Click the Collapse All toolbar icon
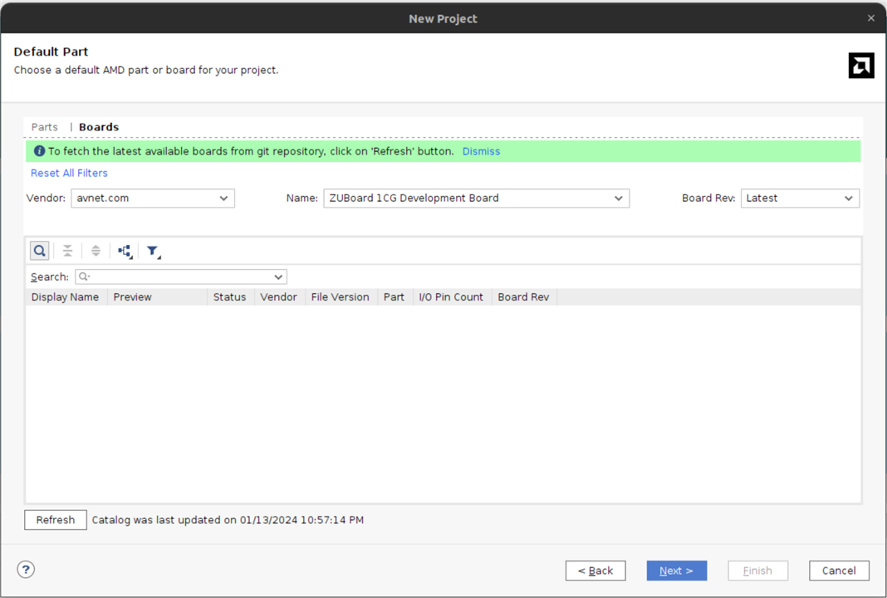 [67, 251]
